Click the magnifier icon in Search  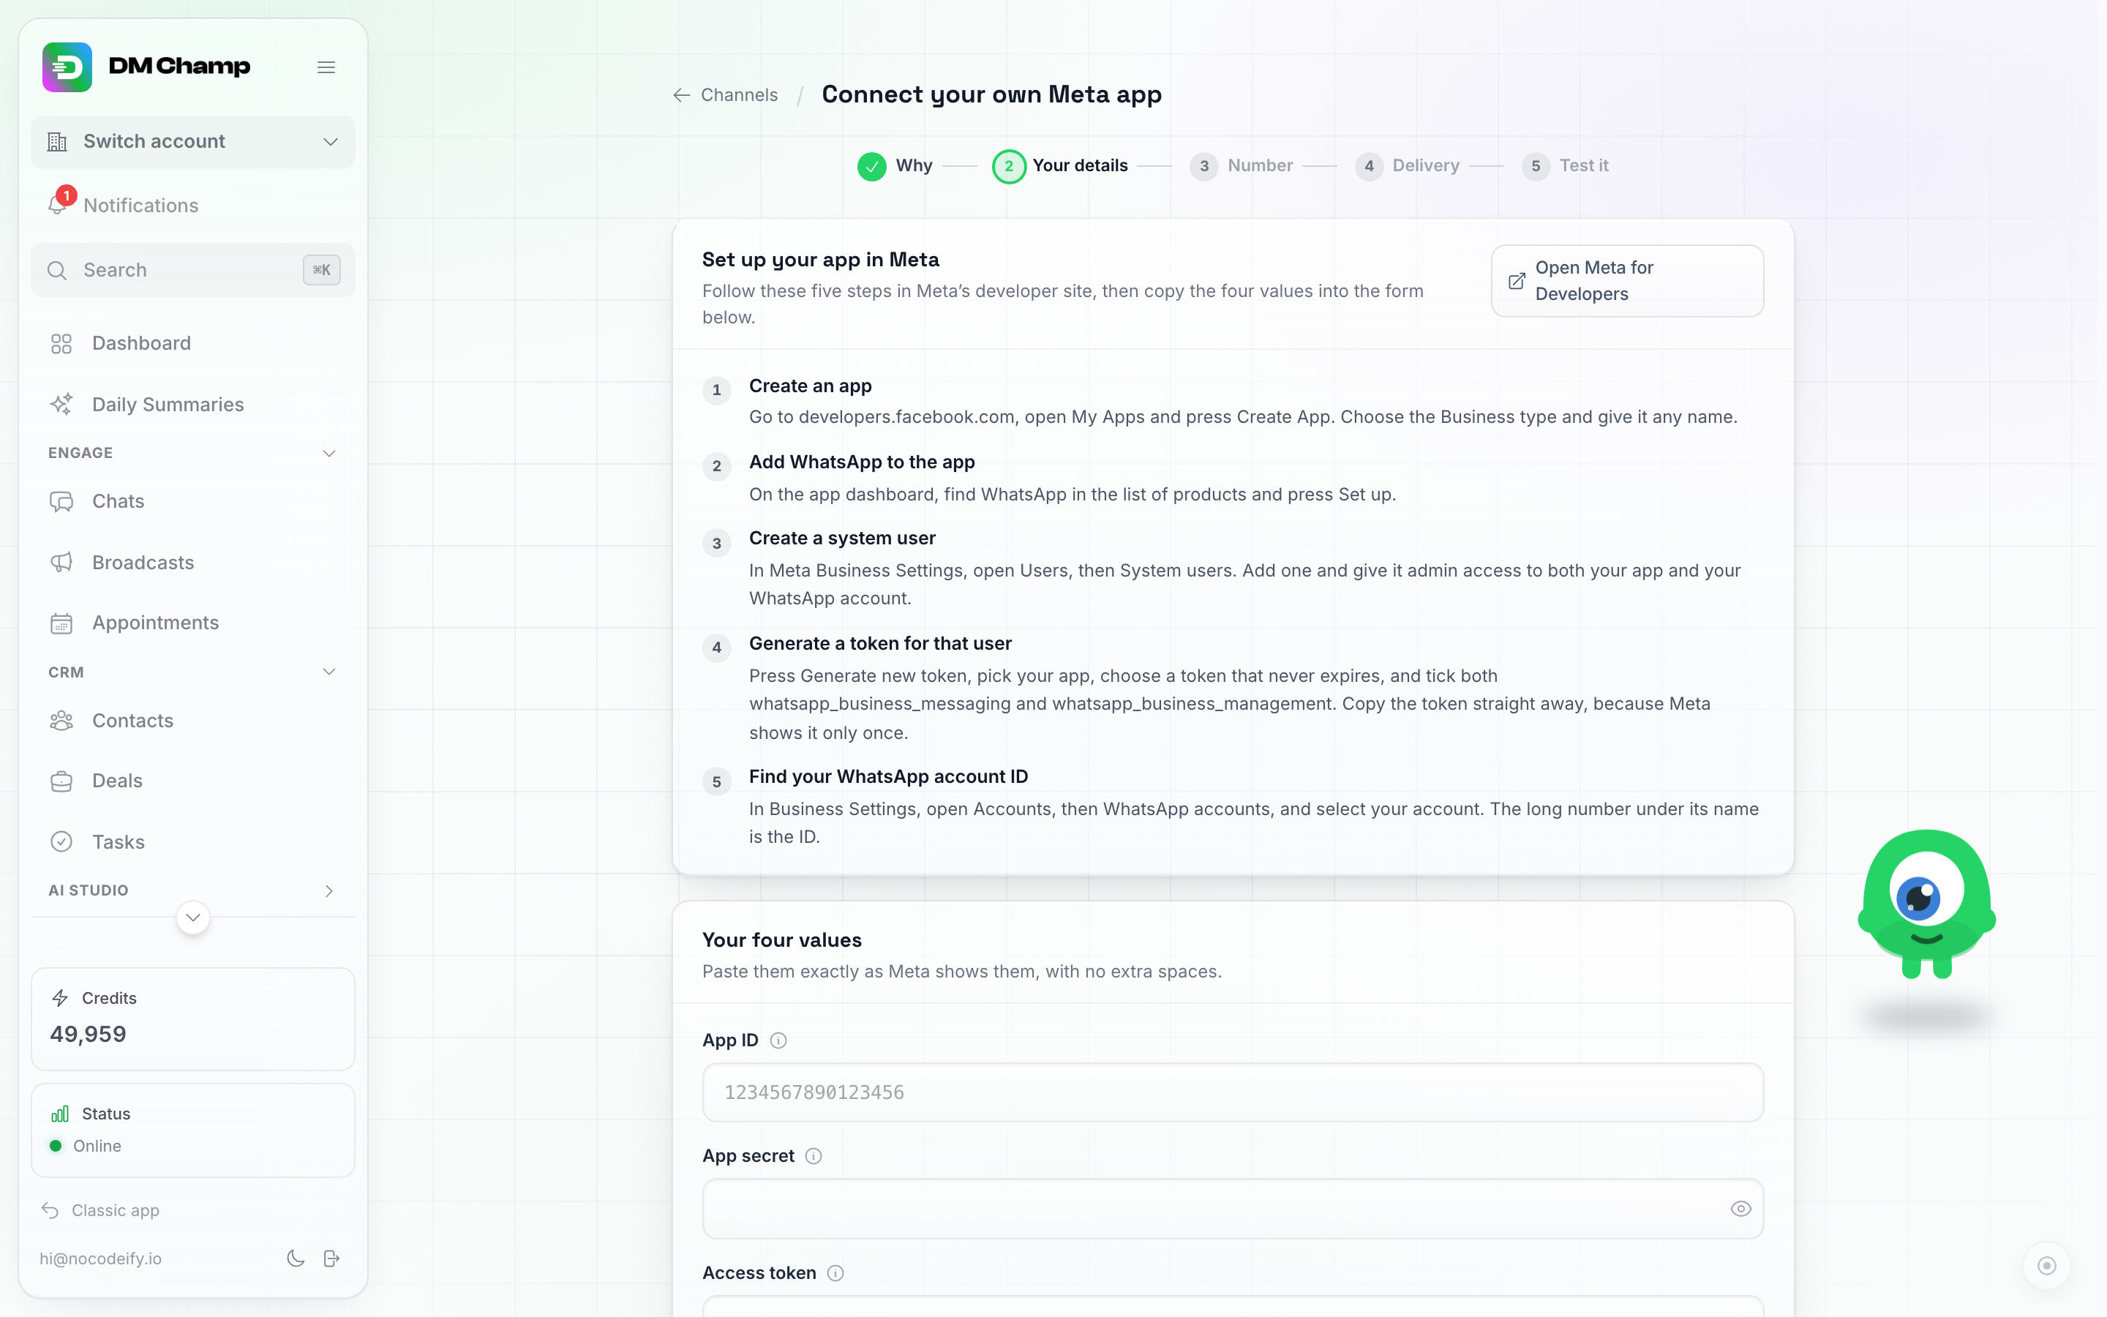click(x=58, y=270)
